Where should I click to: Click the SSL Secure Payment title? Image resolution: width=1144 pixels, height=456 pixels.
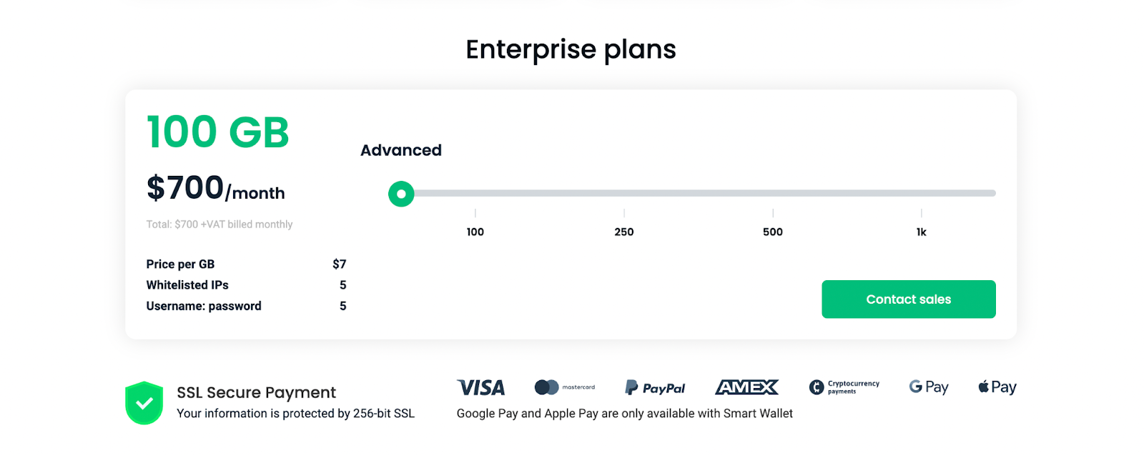256,392
